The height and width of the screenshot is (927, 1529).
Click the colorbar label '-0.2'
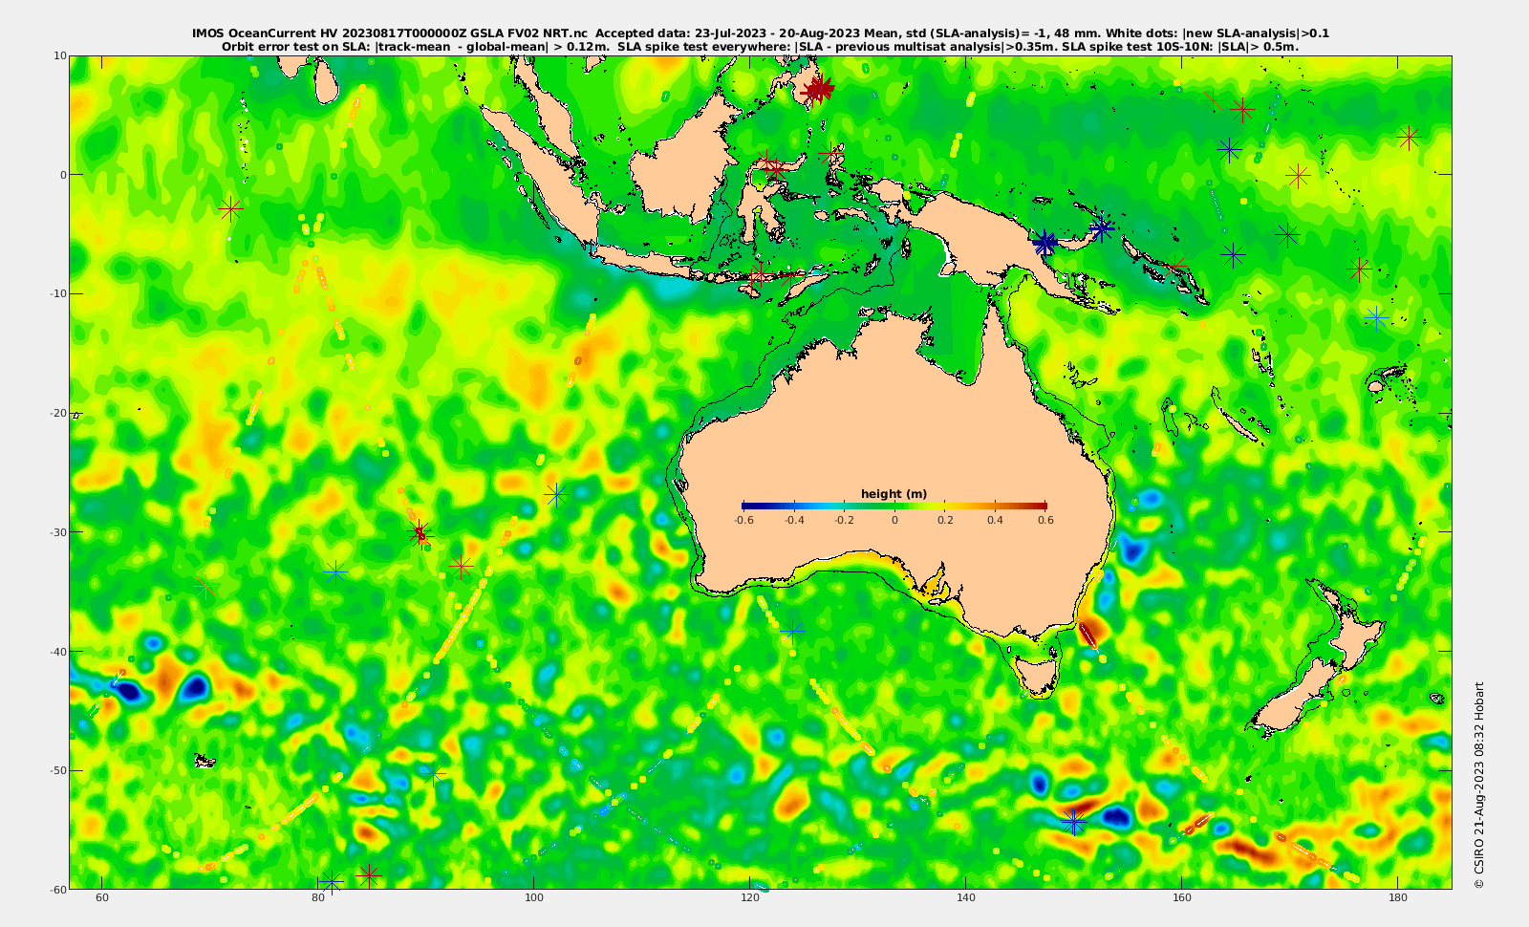[x=844, y=520]
